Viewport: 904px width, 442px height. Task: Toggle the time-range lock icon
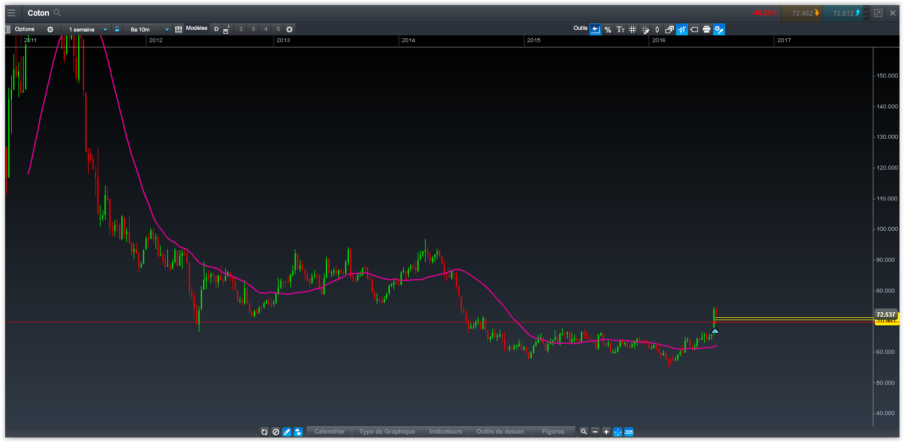117,29
